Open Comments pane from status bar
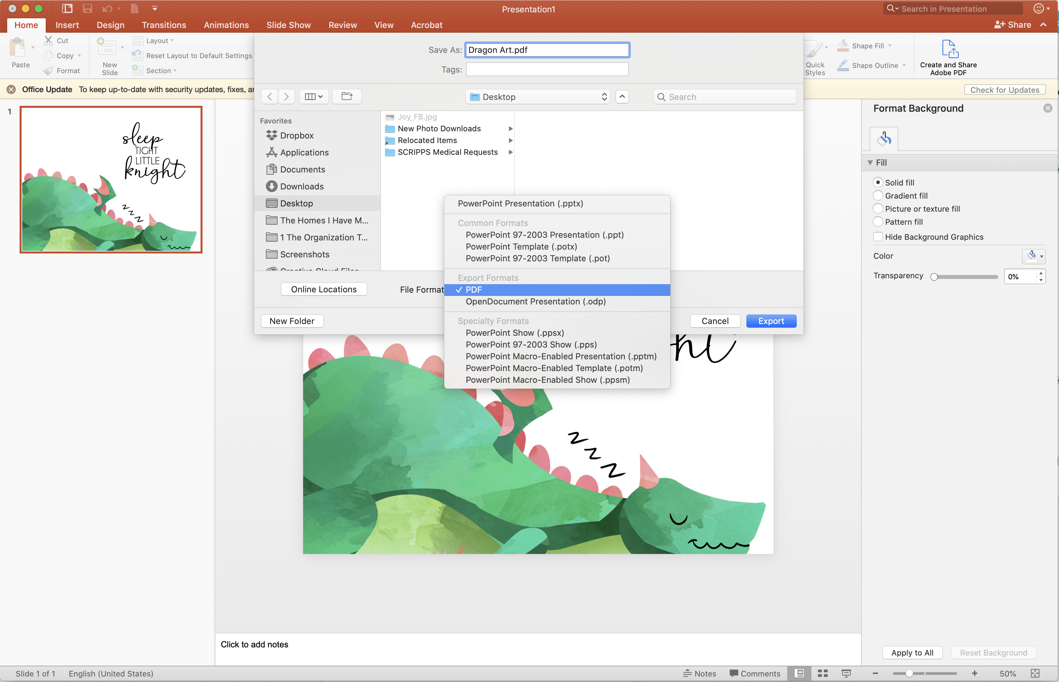1059x682 pixels. (x=755, y=673)
